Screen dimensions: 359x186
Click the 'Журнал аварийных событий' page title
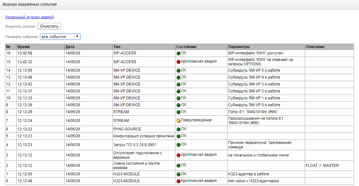(x=30, y=4)
